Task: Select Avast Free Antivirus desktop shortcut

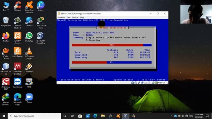Action: [29, 7]
